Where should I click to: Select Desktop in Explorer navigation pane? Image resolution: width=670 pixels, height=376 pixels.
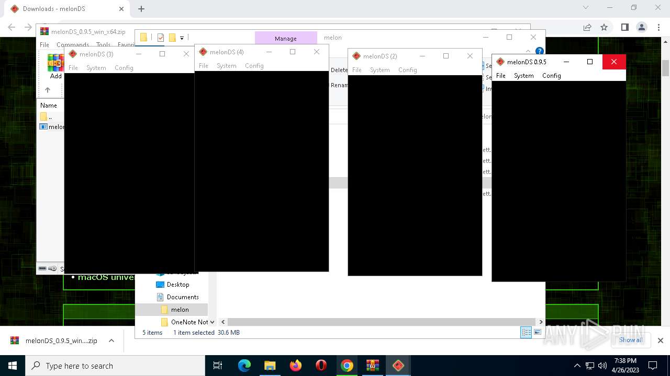(178, 285)
